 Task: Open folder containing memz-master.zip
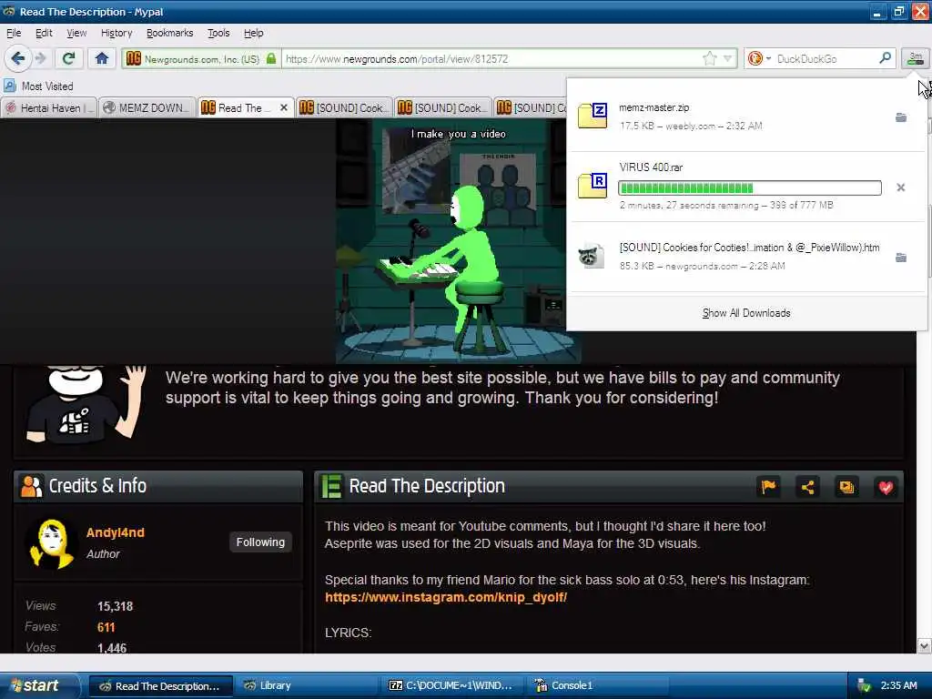[x=901, y=117]
